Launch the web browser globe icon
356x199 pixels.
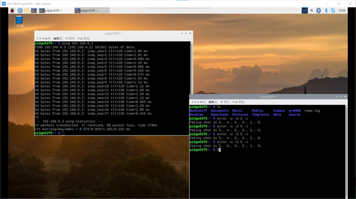(20, 10)
